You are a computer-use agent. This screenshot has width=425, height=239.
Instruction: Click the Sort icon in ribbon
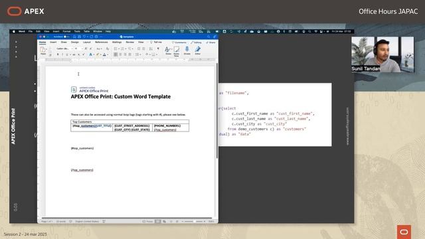(x=151, y=48)
